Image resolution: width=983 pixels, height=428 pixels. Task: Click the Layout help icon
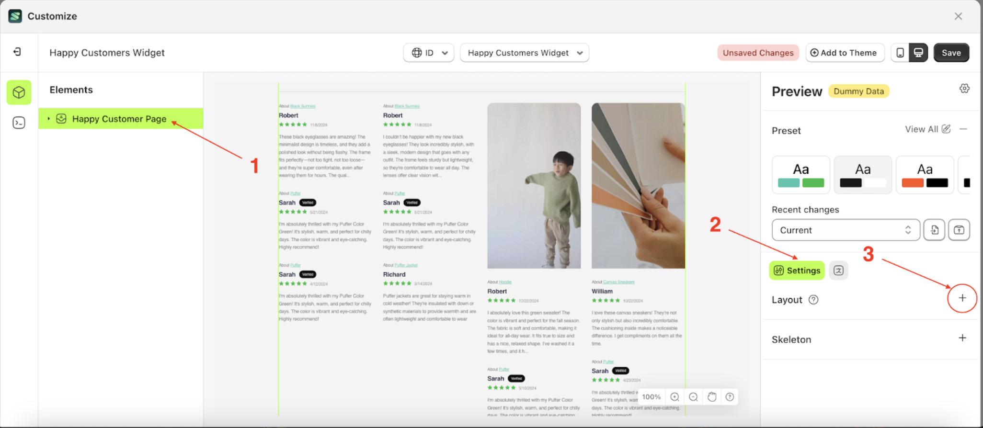tap(813, 300)
